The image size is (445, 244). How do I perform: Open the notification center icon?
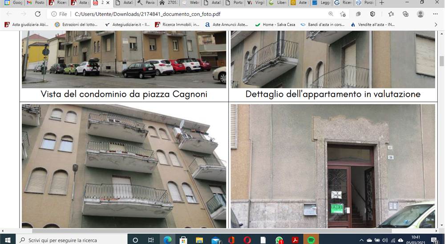(435, 240)
